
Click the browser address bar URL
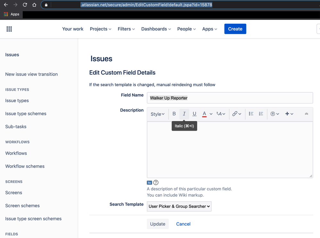pos(146,5)
